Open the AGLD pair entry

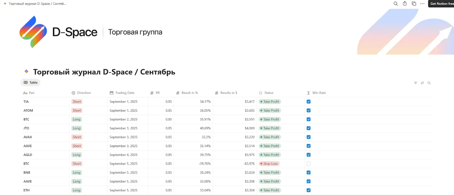(28, 155)
